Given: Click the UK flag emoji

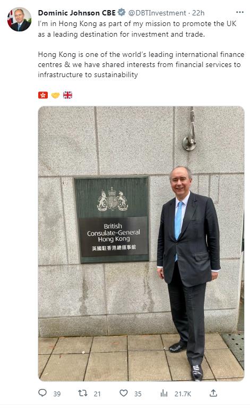Looking at the screenshot, I should (67, 95).
